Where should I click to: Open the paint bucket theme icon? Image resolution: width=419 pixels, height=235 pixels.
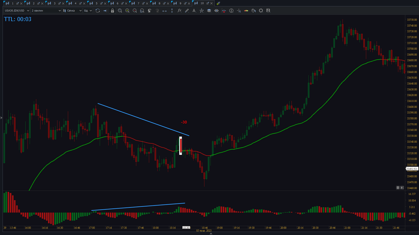click(x=254, y=11)
